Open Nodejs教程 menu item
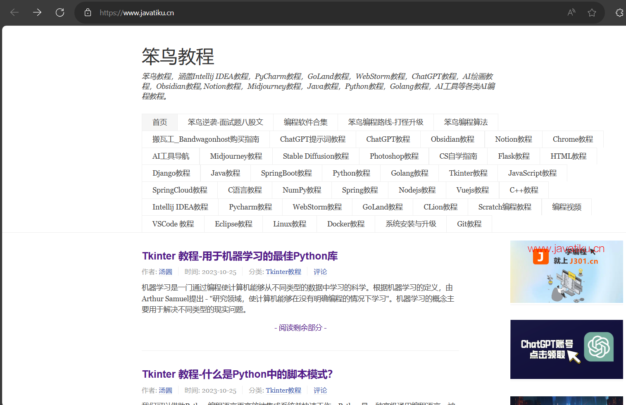 pos(417,190)
